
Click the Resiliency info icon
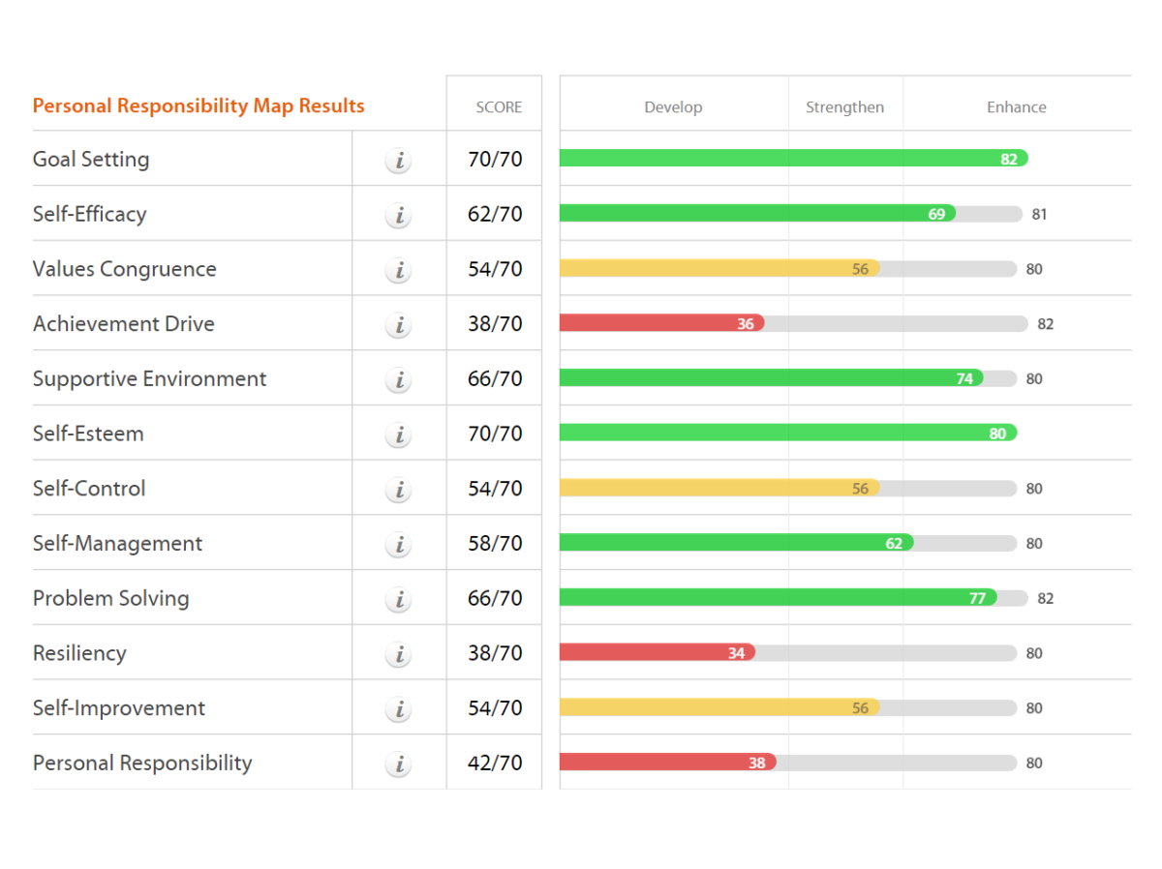coord(398,654)
